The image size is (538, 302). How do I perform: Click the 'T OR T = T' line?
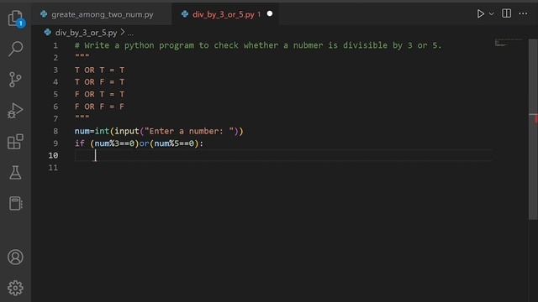[x=99, y=70]
